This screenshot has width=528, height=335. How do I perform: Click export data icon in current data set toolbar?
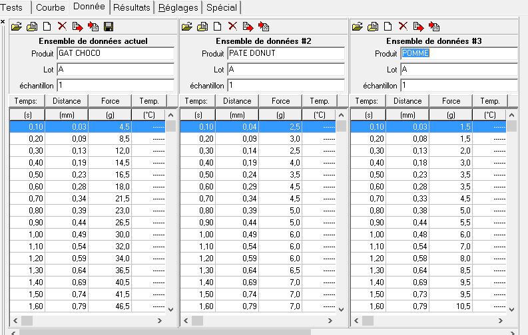pos(78,27)
